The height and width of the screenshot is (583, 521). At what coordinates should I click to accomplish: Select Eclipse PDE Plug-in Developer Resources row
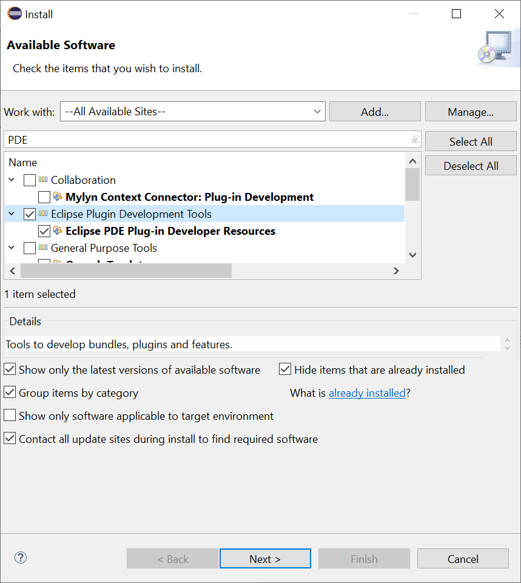pos(170,231)
